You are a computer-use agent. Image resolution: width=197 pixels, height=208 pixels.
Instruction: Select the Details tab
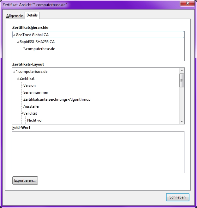point(32,15)
